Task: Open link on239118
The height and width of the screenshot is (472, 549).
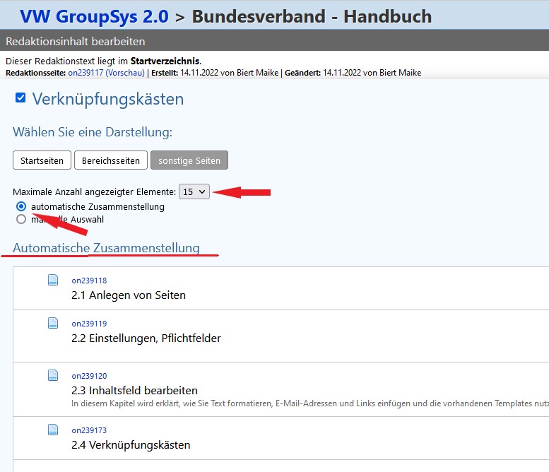Action: [x=89, y=281]
